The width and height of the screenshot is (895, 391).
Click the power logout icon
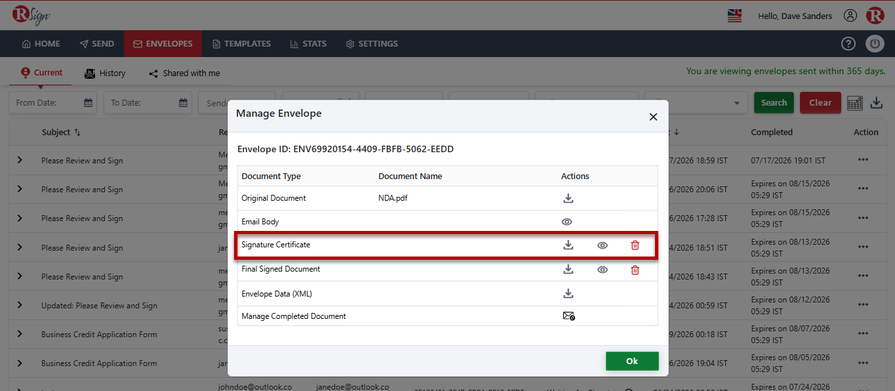pos(875,44)
